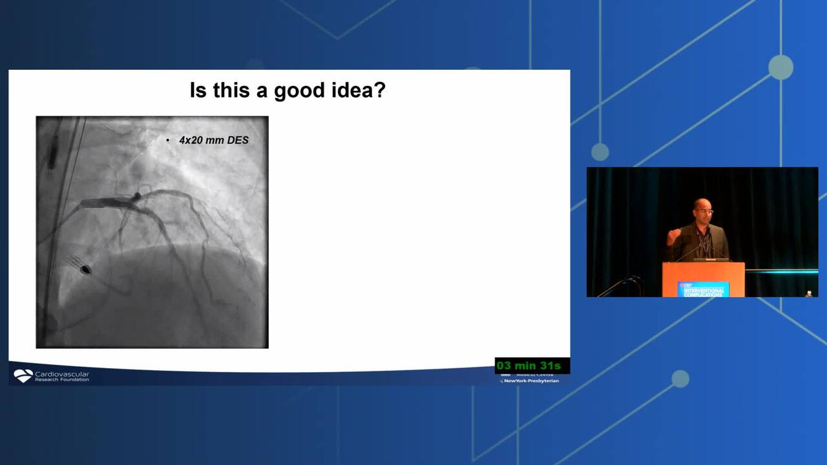Click the coronary angiogram image on the slide

click(152, 232)
